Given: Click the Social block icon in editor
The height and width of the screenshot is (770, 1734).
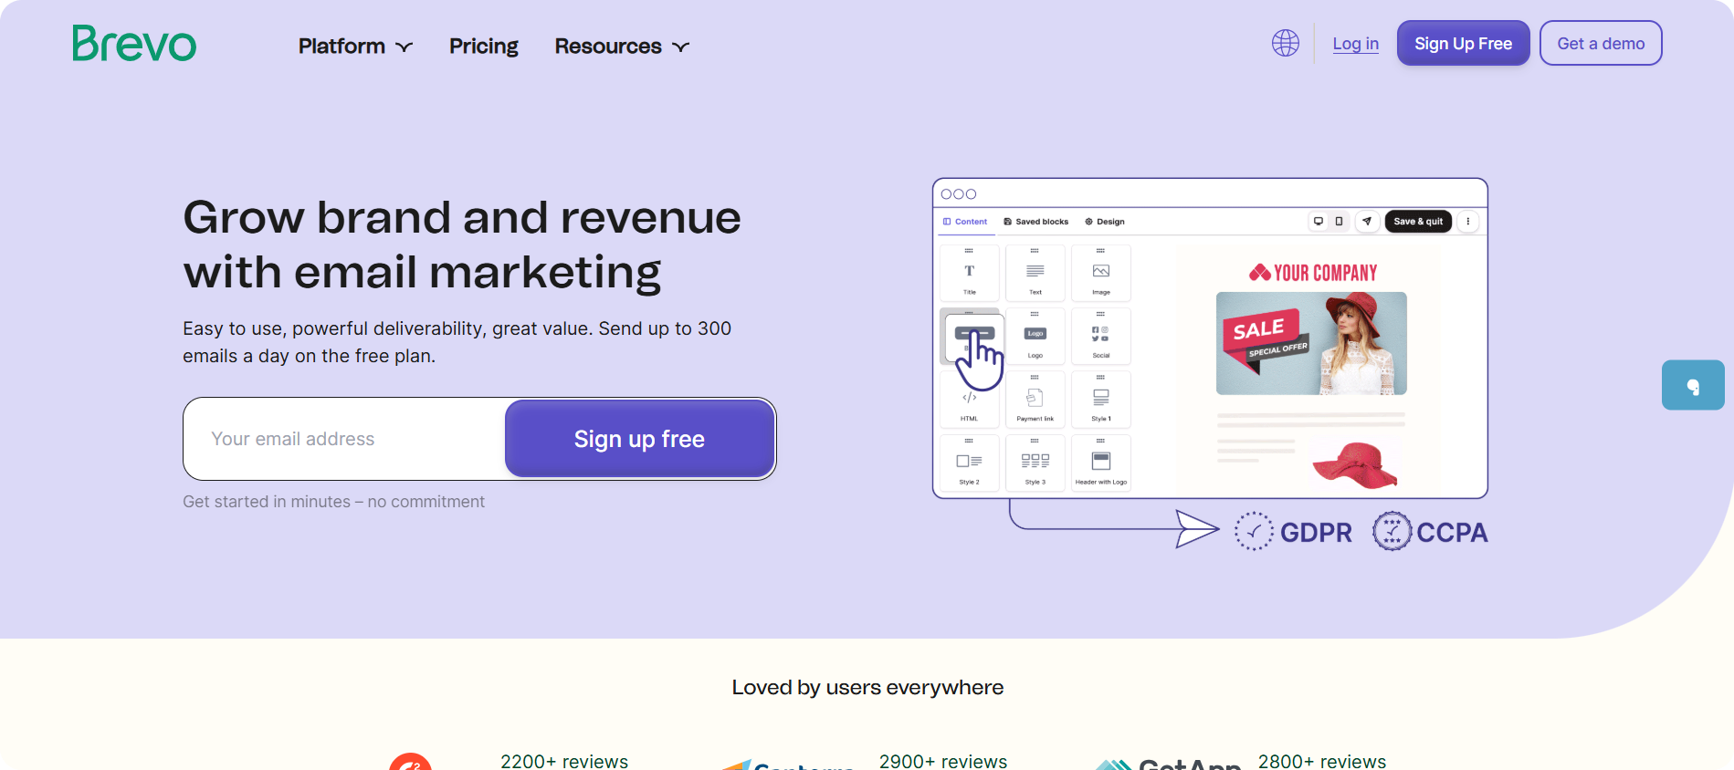Looking at the screenshot, I should tap(1100, 336).
